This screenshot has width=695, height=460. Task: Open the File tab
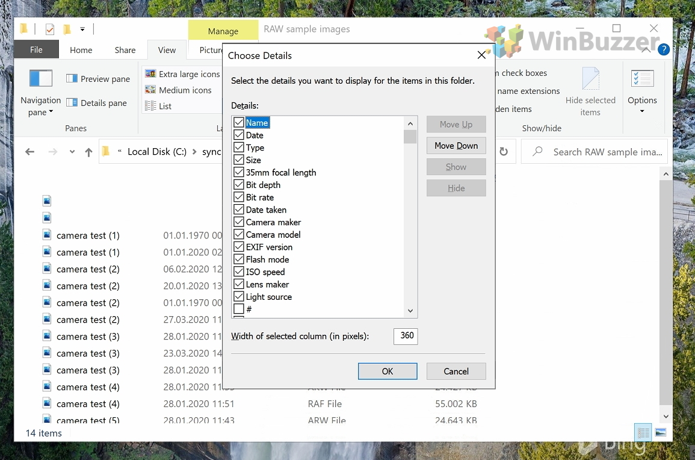tap(36, 50)
